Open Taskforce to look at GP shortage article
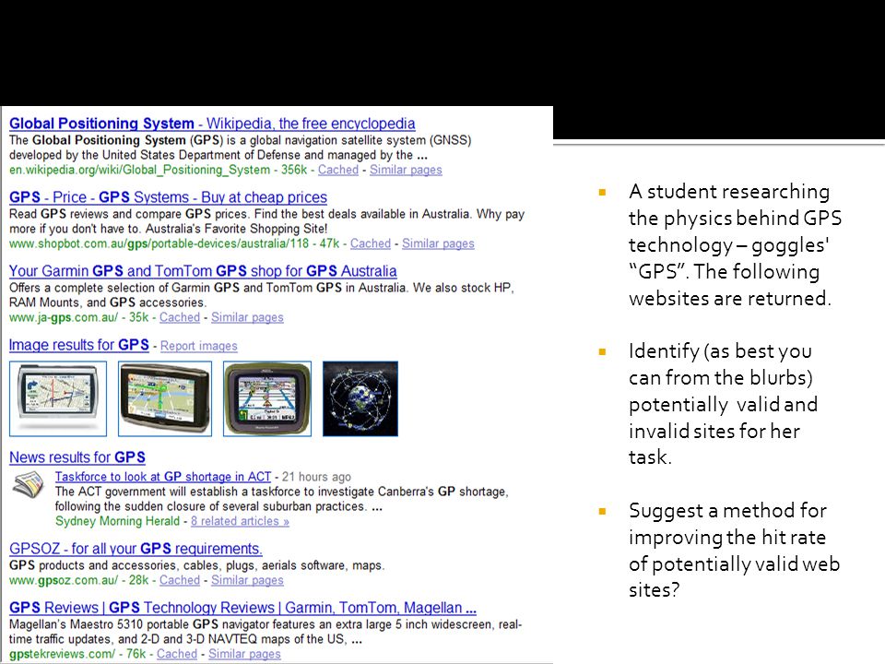885x664 pixels. (163, 477)
